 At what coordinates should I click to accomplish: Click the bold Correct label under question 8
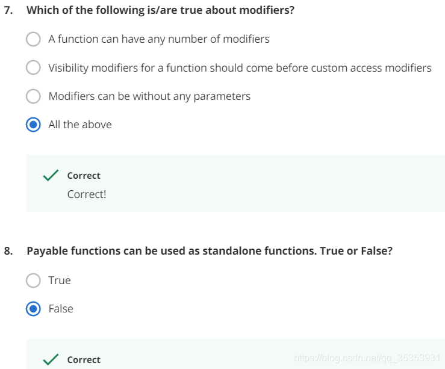[x=84, y=359]
